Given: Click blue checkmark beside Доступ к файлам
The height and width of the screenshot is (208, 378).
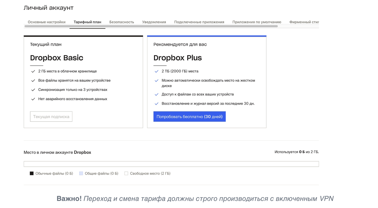Looking at the screenshot, I should [157, 95].
